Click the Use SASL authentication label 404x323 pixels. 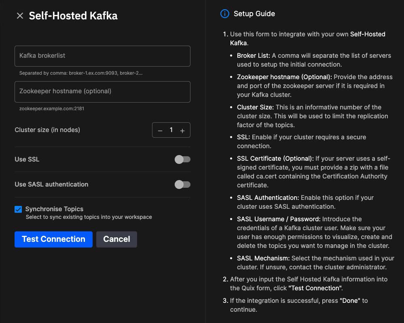[x=51, y=185]
